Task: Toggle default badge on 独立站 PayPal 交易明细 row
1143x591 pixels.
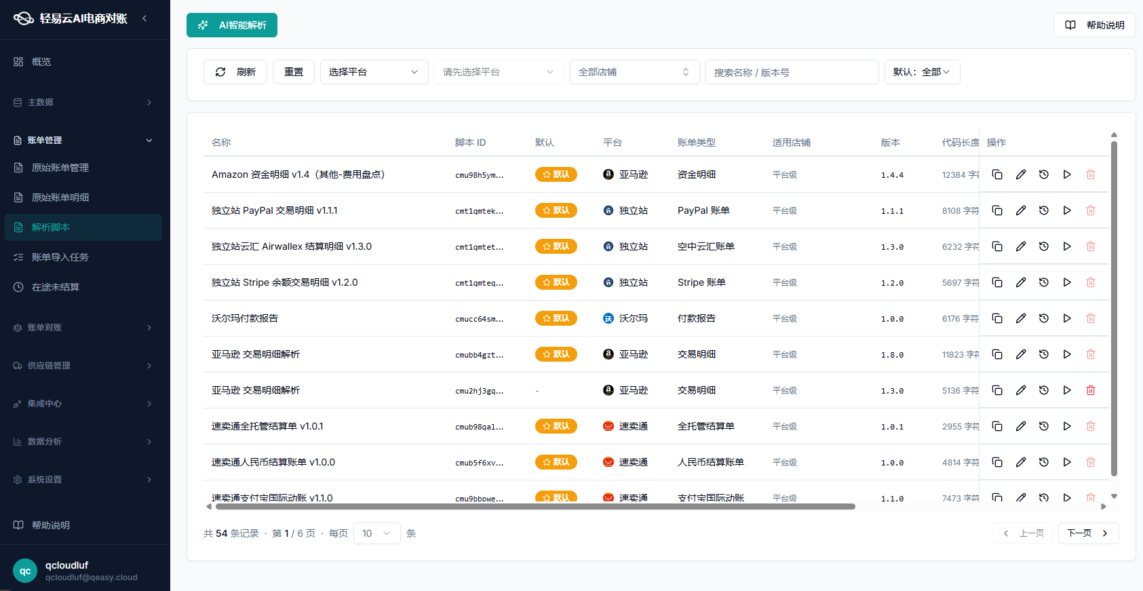Action: click(x=556, y=210)
